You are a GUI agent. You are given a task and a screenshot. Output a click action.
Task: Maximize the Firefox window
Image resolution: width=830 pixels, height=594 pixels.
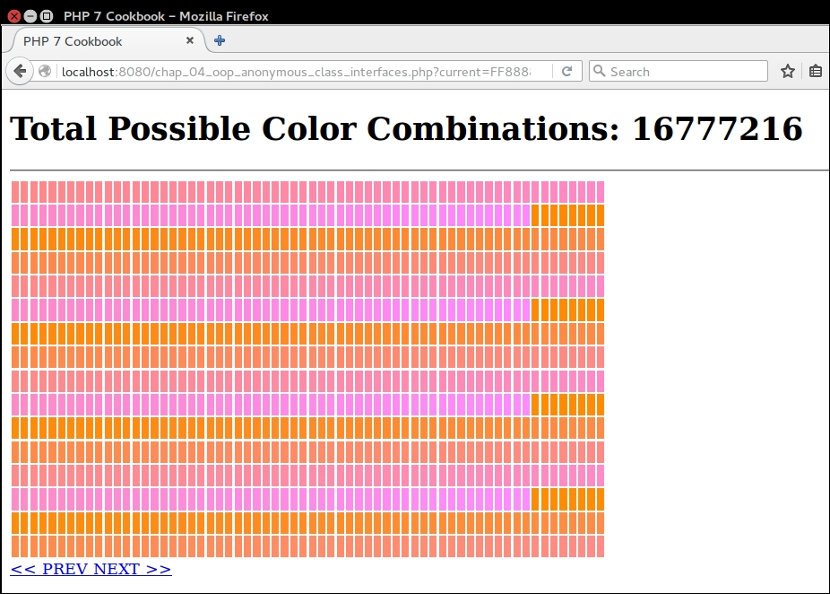(x=47, y=16)
